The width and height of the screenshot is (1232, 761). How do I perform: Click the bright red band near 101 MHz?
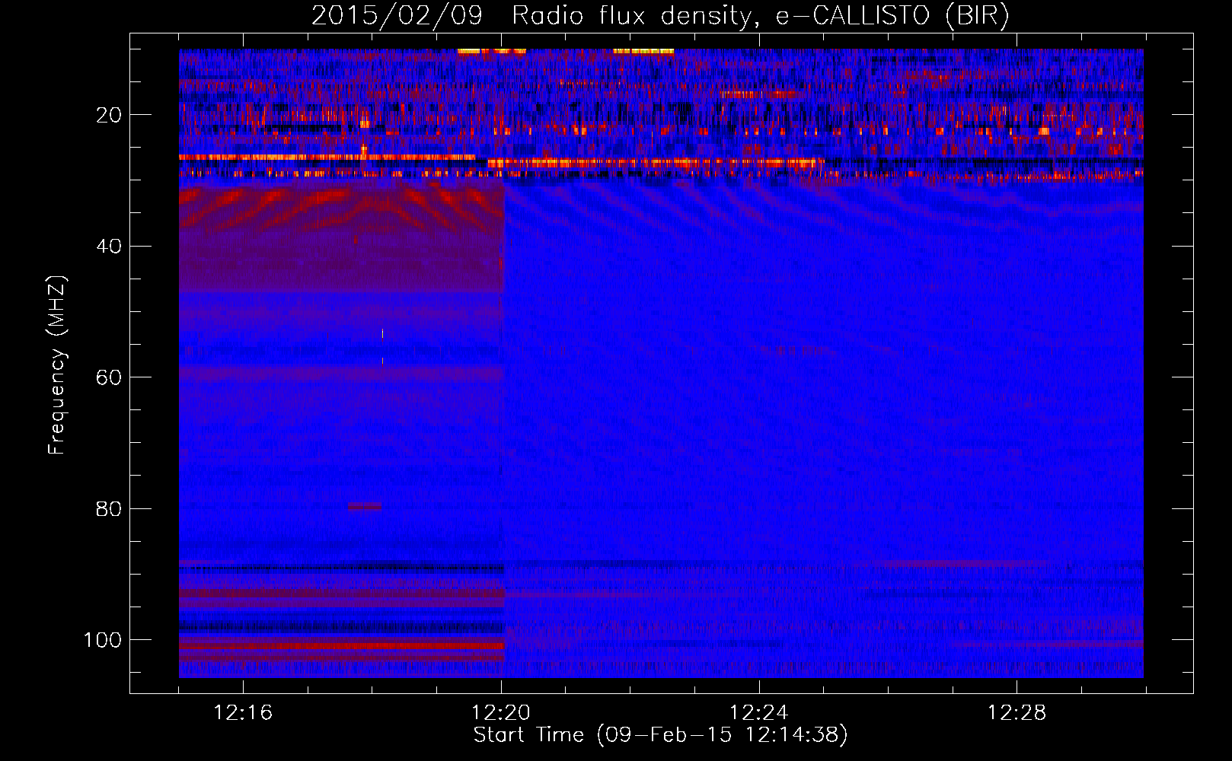pyautogui.click(x=342, y=646)
